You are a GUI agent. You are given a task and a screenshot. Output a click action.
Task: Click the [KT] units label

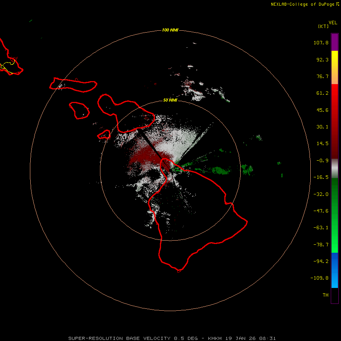pos(323,26)
